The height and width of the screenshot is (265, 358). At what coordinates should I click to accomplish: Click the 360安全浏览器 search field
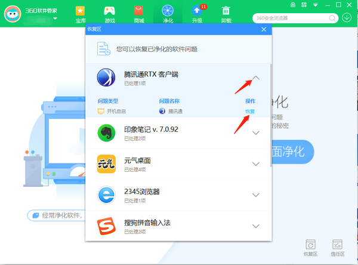point(292,18)
